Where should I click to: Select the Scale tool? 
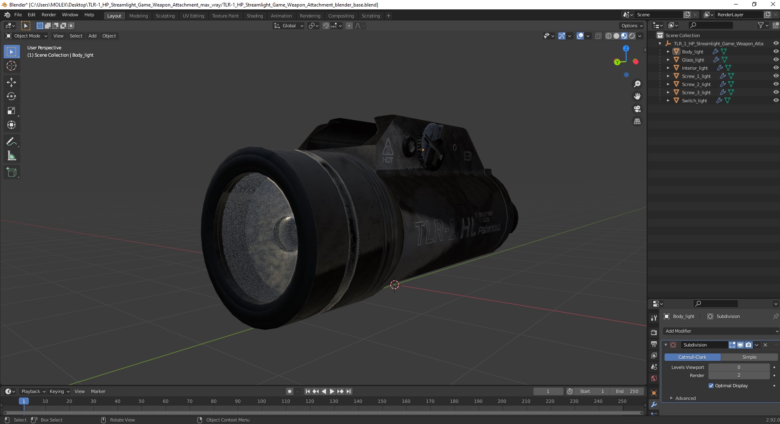coord(11,110)
